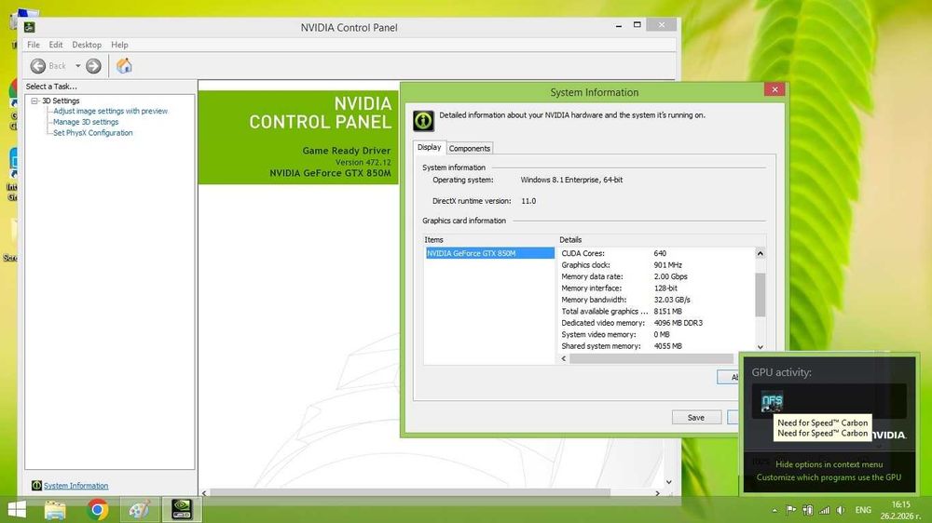Close the System Information dialog

click(774, 89)
